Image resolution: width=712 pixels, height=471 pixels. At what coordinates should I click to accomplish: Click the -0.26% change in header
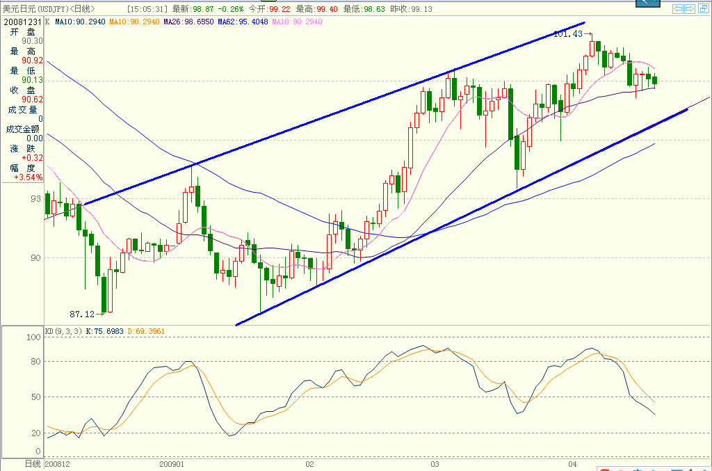231,8
